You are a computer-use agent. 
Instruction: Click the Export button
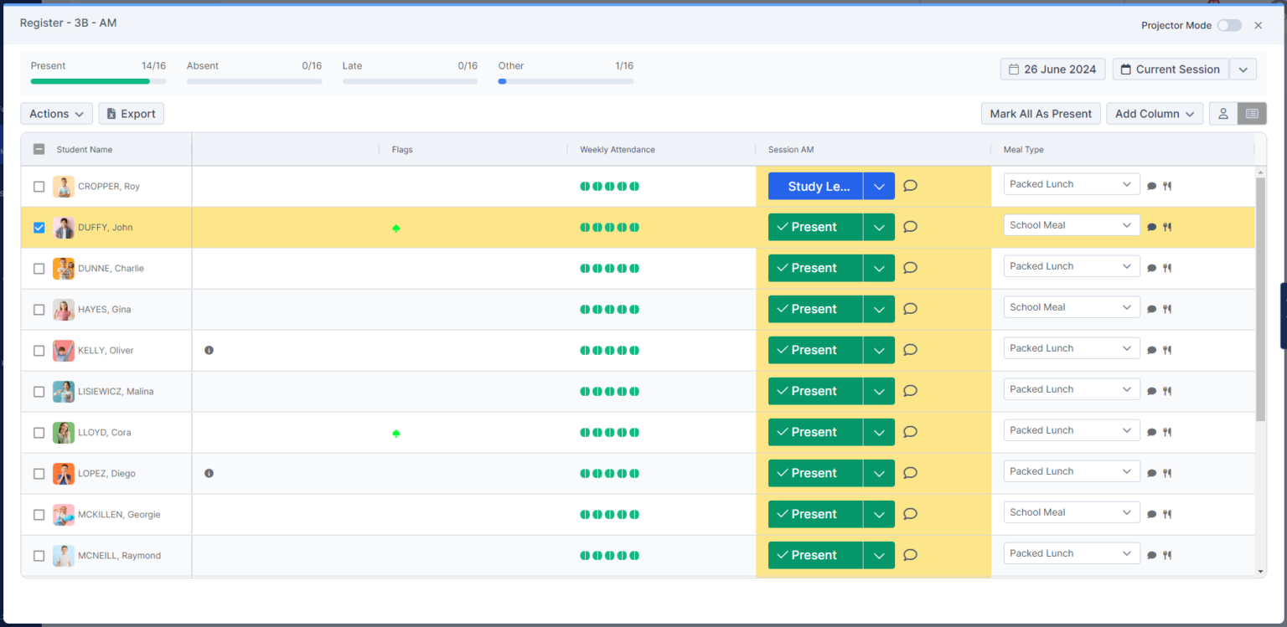coord(131,113)
